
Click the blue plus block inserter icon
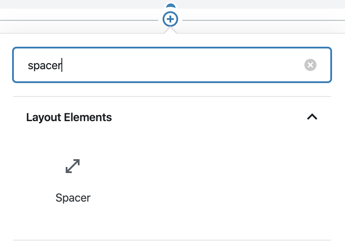point(170,19)
